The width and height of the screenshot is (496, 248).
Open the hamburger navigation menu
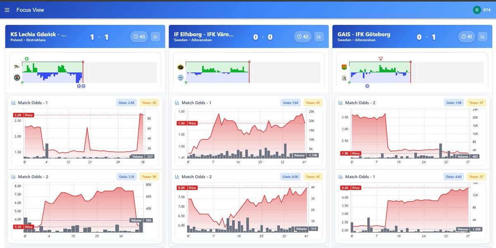pos(7,10)
